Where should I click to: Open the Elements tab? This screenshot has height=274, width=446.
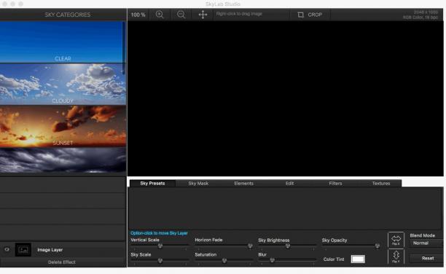243,183
